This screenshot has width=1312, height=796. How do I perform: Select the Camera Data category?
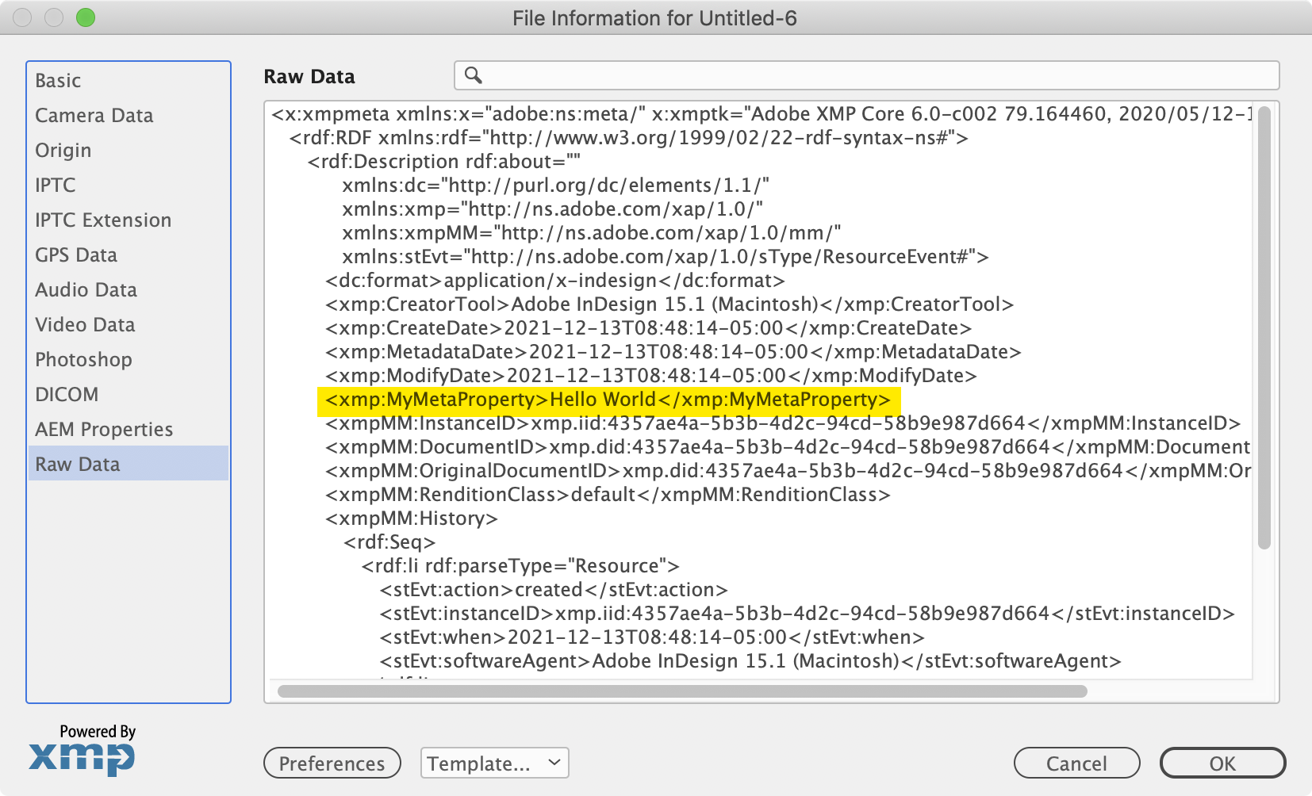pos(94,115)
